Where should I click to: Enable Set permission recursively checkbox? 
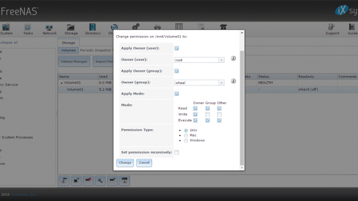pyautogui.click(x=177, y=152)
